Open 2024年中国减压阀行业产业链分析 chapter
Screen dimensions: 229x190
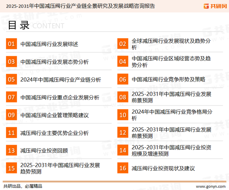click(x=60, y=80)
